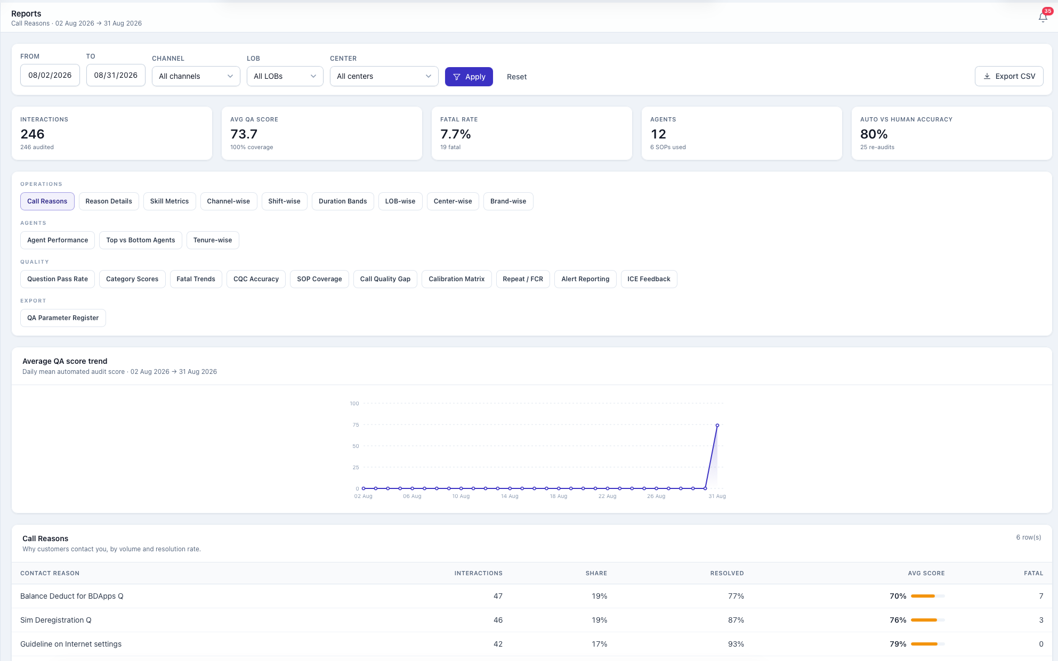1058x661 pixels.
Task: Click the Reports page title
Action: tap(26, 13)
